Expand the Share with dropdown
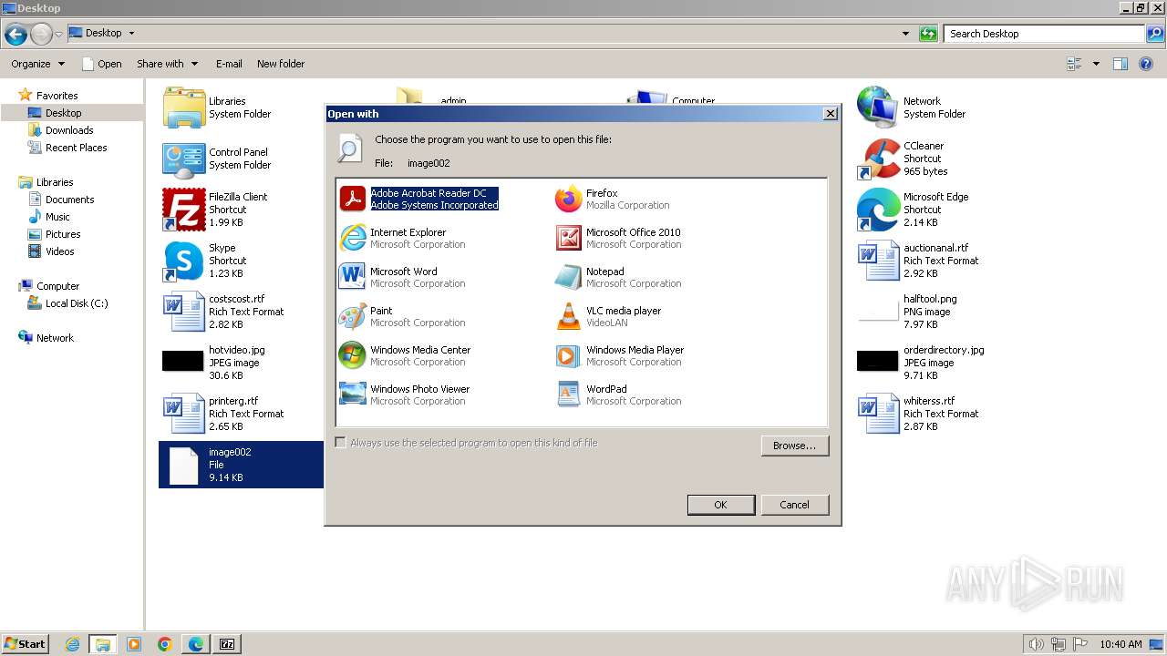1167x656 pixels. 168,64
